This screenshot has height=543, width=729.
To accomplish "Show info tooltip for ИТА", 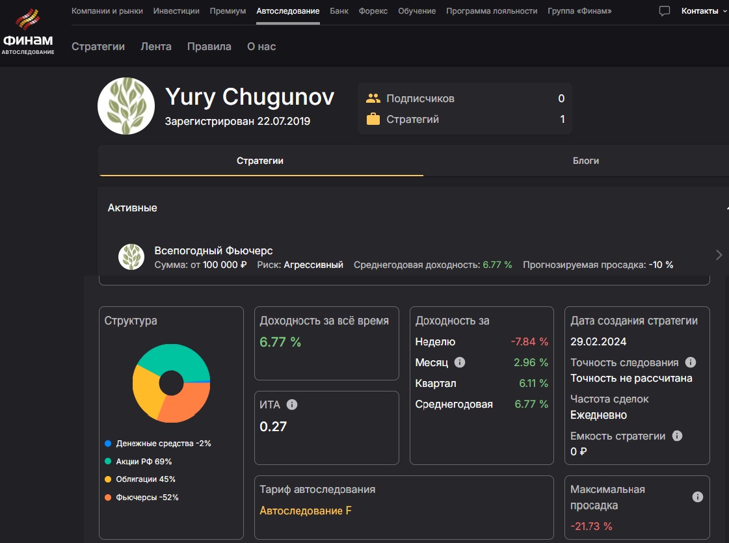I will pyautogui.click(x=292, y=404).
